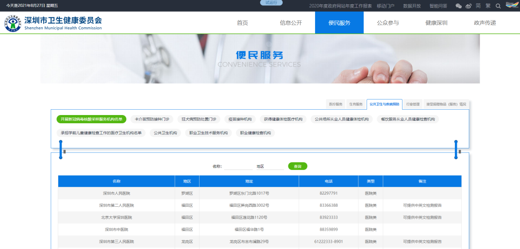Select the 狂犬病预防处置门诊 category pill
This screenshot has width=520, height=249.
click(x=199, y=119)
